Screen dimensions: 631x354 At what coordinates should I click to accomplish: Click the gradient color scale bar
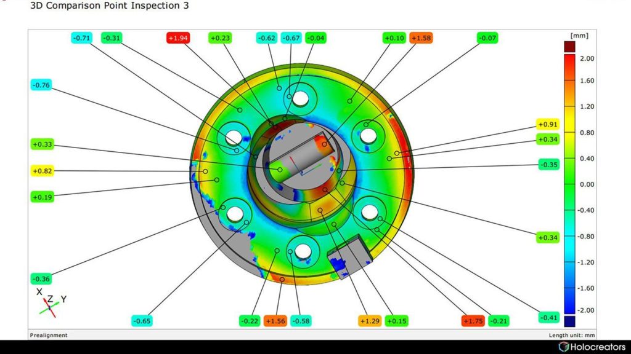pyautogui.click(x=569, y=184)
